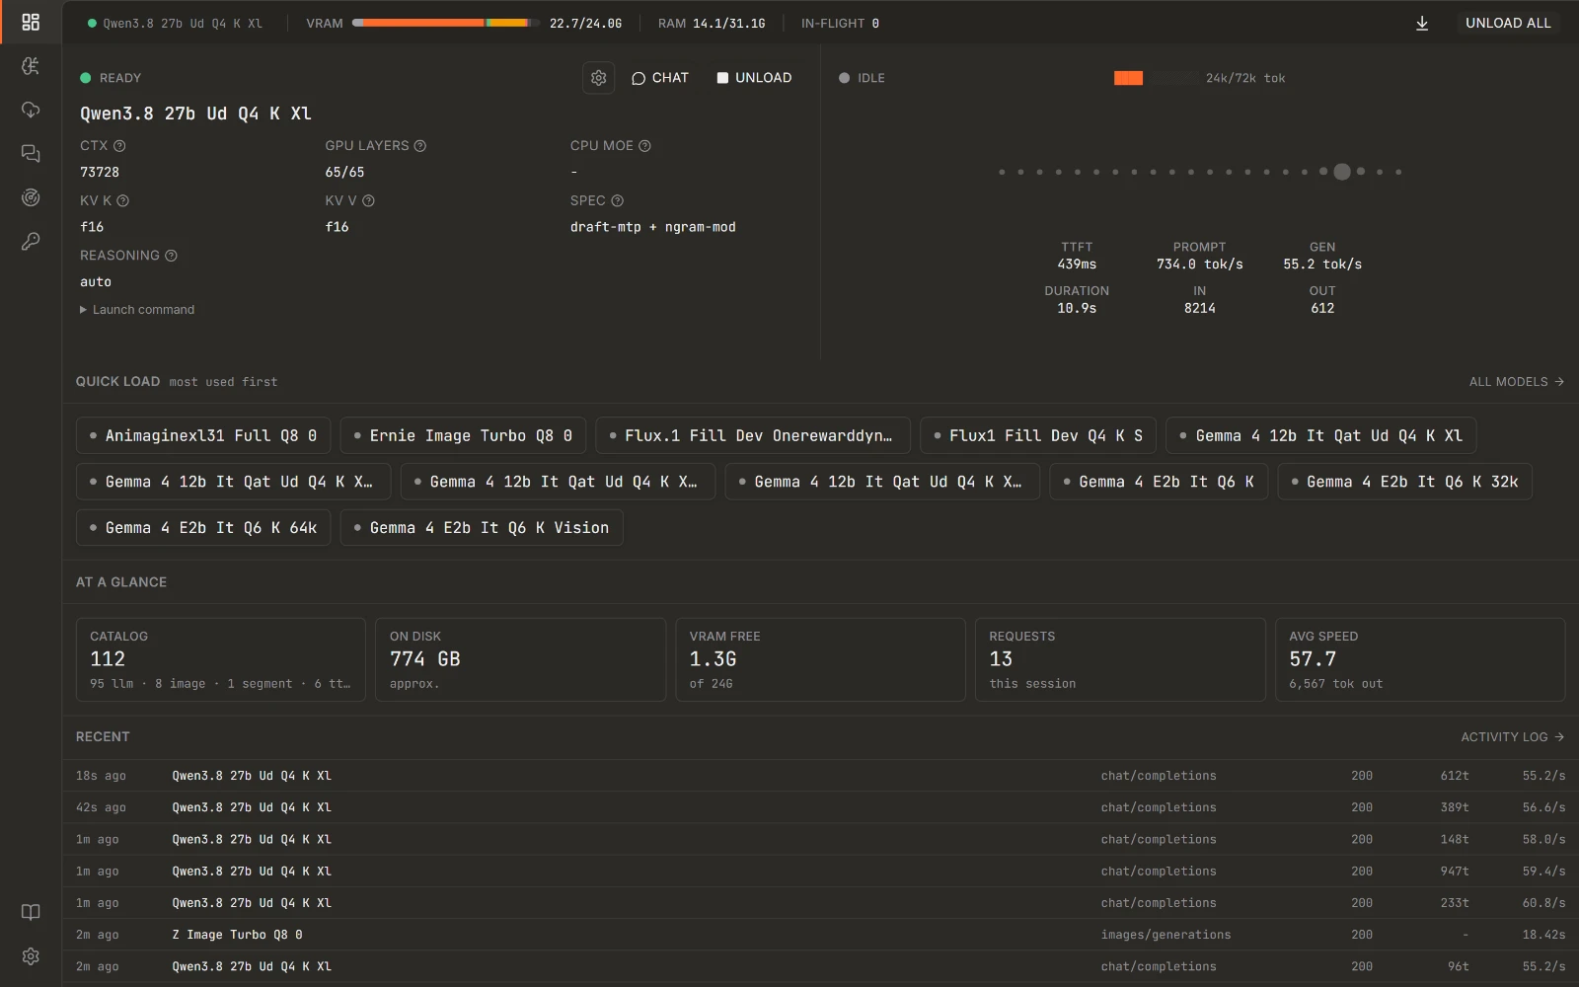
Task: Click CTX help question mark icon
Action: pos(119,146)
